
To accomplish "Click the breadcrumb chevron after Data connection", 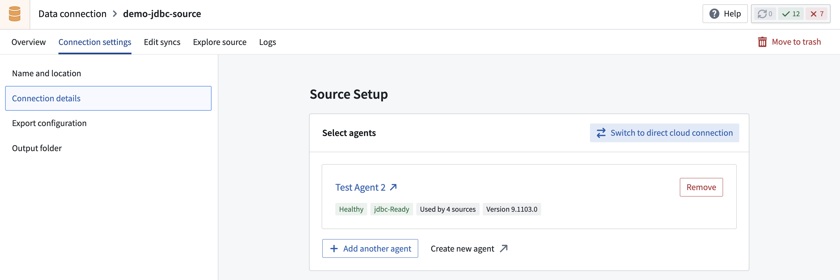I will click(x=115, y=14).
